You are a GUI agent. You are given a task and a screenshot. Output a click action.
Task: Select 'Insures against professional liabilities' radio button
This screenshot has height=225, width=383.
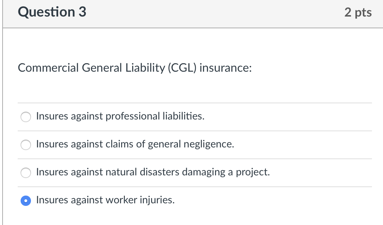[25, 117]
